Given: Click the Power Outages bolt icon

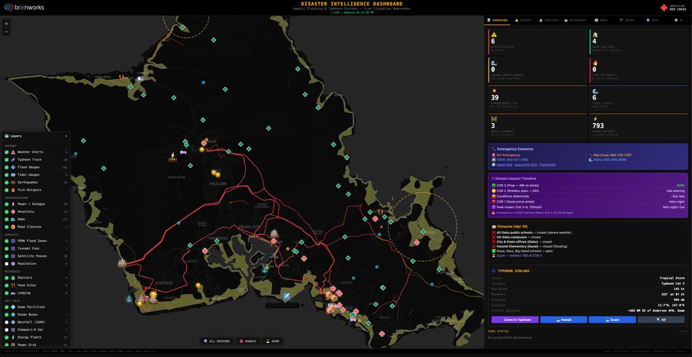Looking at the screenshot, I should point(595,119).
